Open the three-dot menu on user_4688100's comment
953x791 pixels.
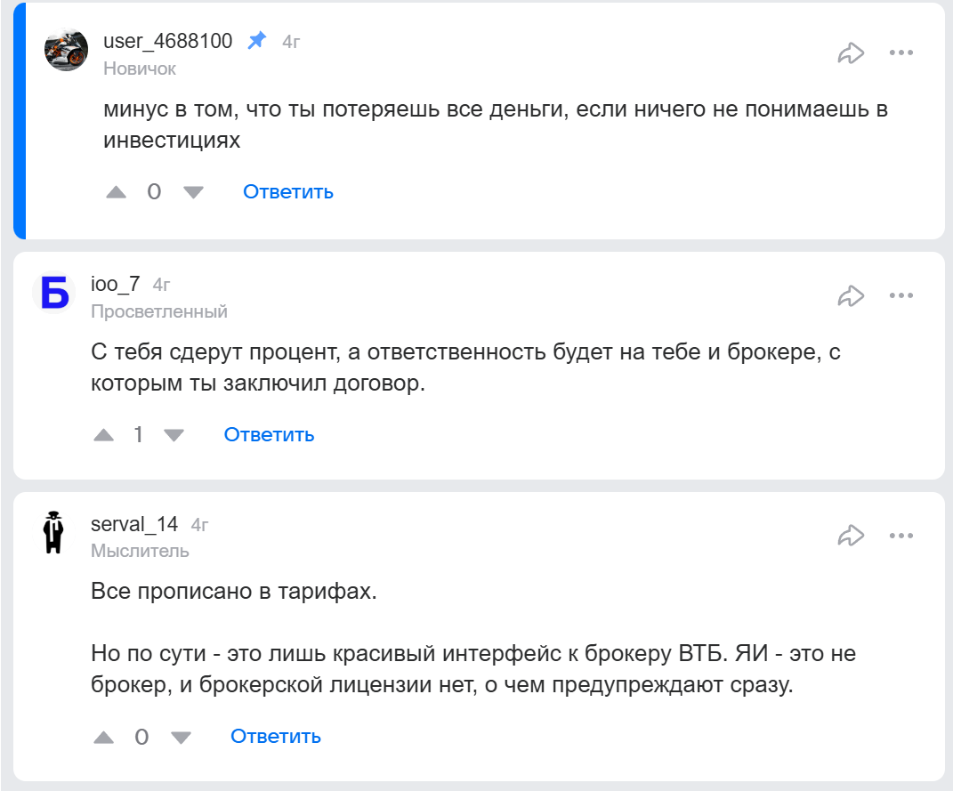click(x=903, y=52)
